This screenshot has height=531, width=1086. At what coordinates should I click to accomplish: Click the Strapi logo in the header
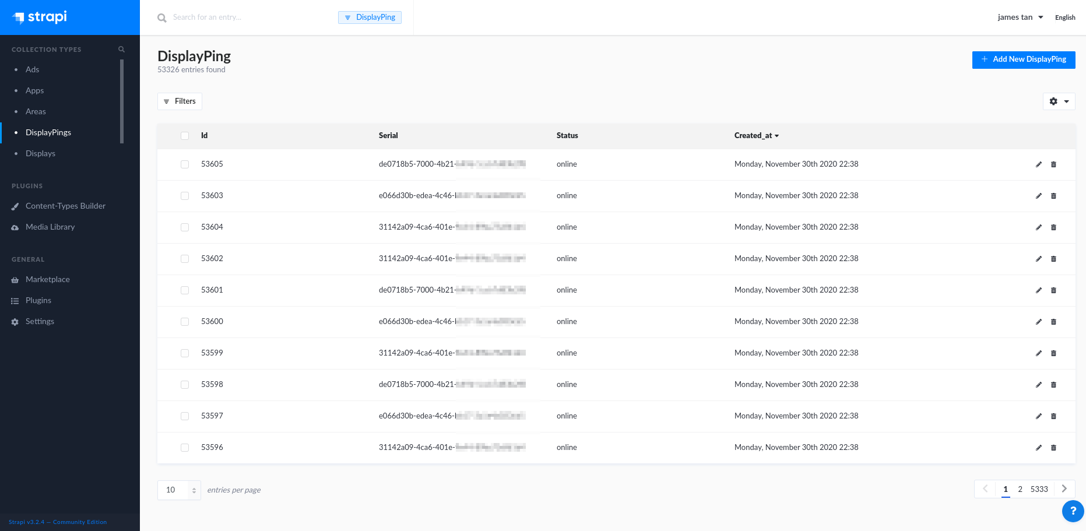[x=41, y=17]
